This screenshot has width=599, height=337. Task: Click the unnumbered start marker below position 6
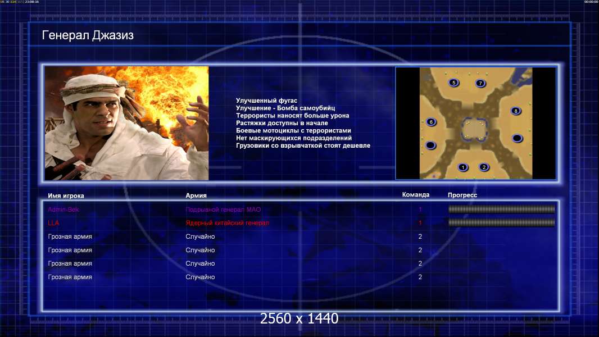coord(430,145)
